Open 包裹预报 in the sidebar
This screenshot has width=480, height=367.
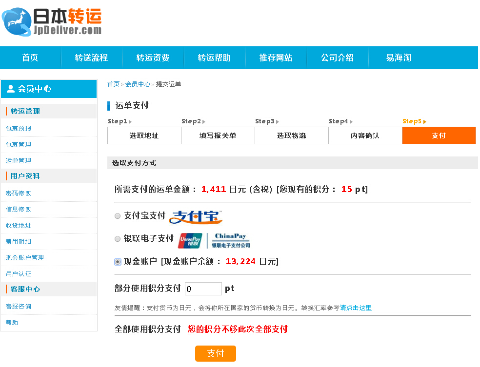(19, 128)
